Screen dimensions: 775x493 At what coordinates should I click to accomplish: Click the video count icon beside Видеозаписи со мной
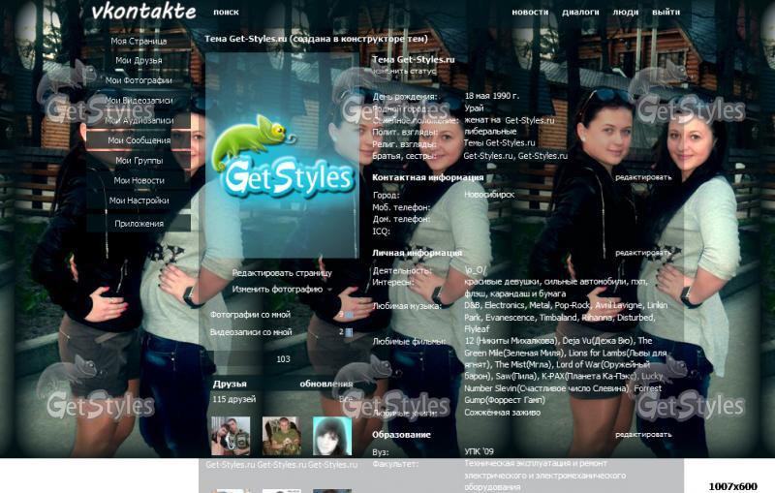pos(349,332)
